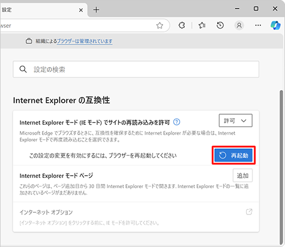Expand the 許可 dropdown
The image size is (285, 247).
(235, 120)
